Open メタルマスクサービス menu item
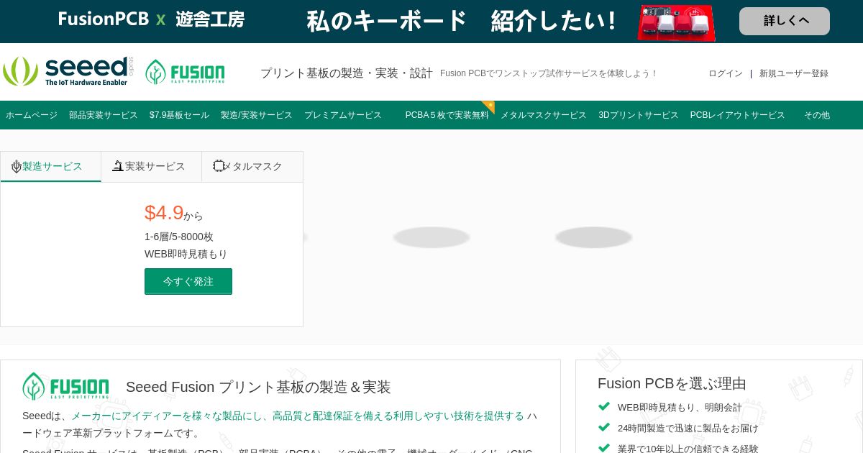This screenshot has width=863, height=453. pos(544,115)
